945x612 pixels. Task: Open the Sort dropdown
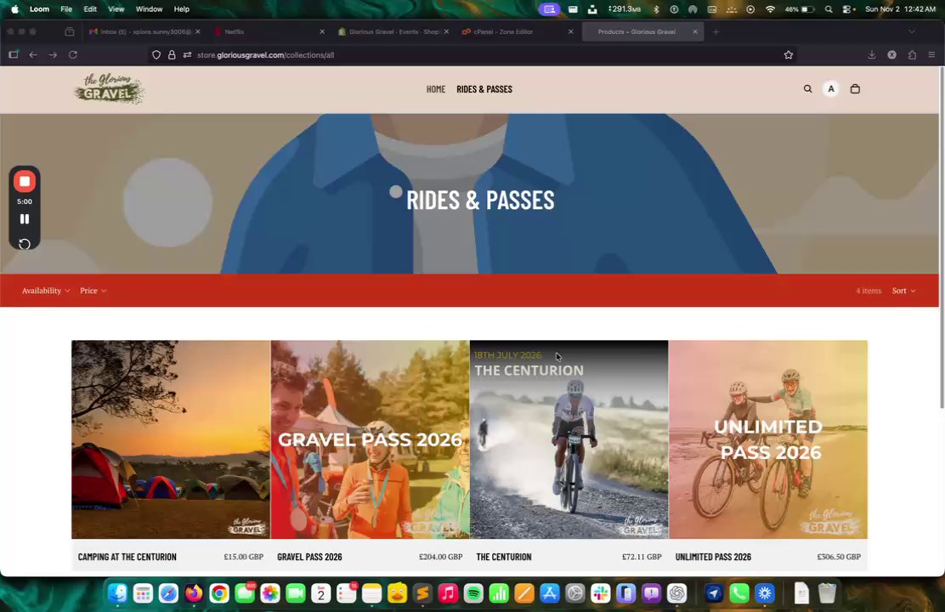pos(903,291)
